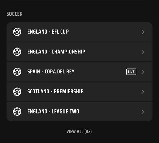This screenshot has height=143, width=159.
Task: Click the LIVE badge on Copa del Rey
Action: point(131,72)
